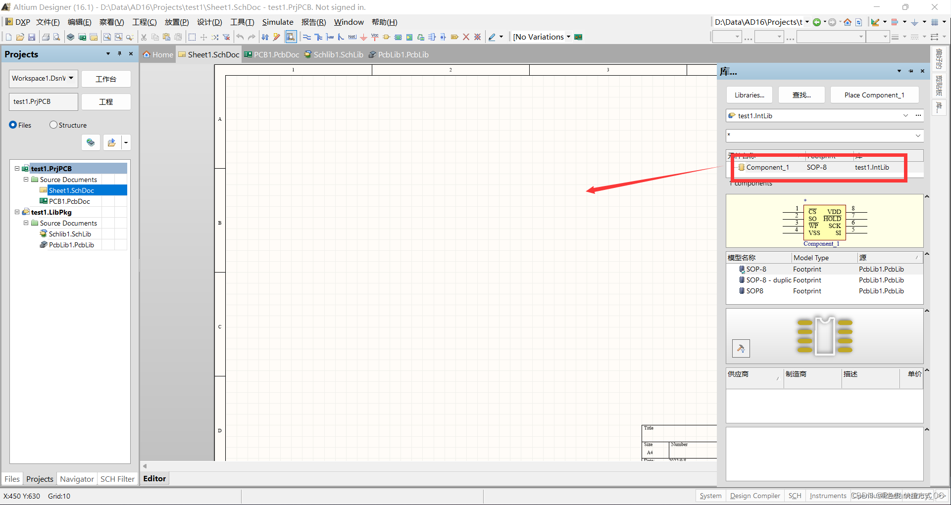The width and height of the screenshot is (951, 505).
Task: Click the footprint preview 3D toggle icon
Action: 741,349
